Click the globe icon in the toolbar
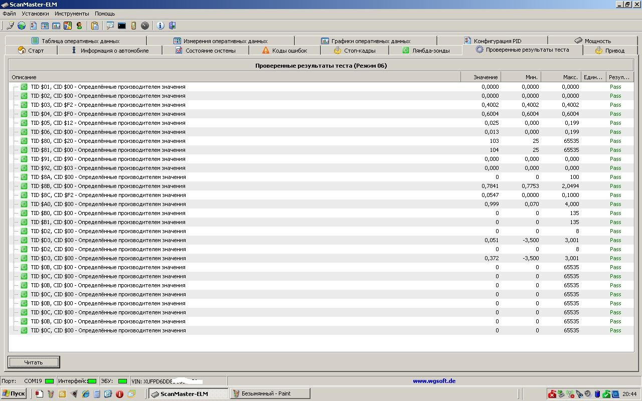The width and height of the screenshot is (642, 401). click(22, 26)
